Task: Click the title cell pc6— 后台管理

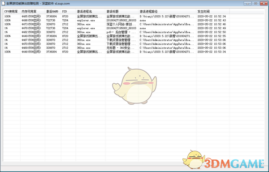Action: [x=121, y=32]
